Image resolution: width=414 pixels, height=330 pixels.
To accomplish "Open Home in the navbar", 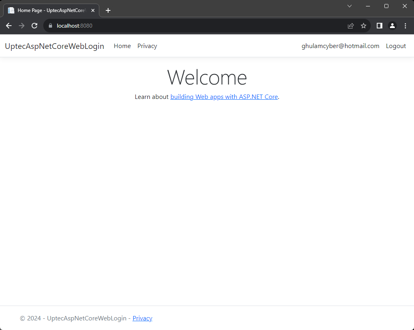I will click(122, 46).
